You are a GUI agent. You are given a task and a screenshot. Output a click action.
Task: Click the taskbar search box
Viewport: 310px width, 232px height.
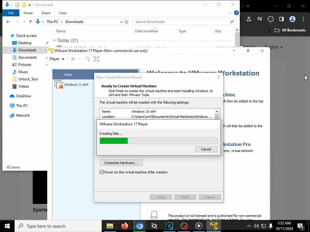tap(58, 226)
